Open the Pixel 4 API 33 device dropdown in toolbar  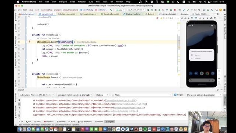(x=136, y=10)
